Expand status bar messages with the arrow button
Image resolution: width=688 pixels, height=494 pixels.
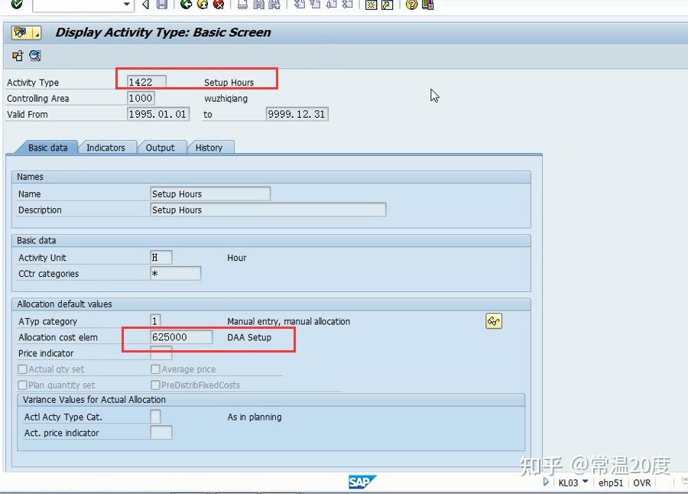pos(546,483)
